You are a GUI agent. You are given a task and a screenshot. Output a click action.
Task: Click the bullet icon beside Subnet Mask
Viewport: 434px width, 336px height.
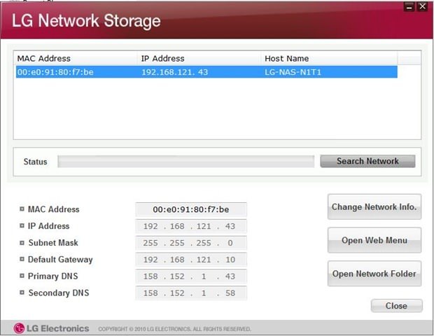pyautogui.click(x=22, y=243)
